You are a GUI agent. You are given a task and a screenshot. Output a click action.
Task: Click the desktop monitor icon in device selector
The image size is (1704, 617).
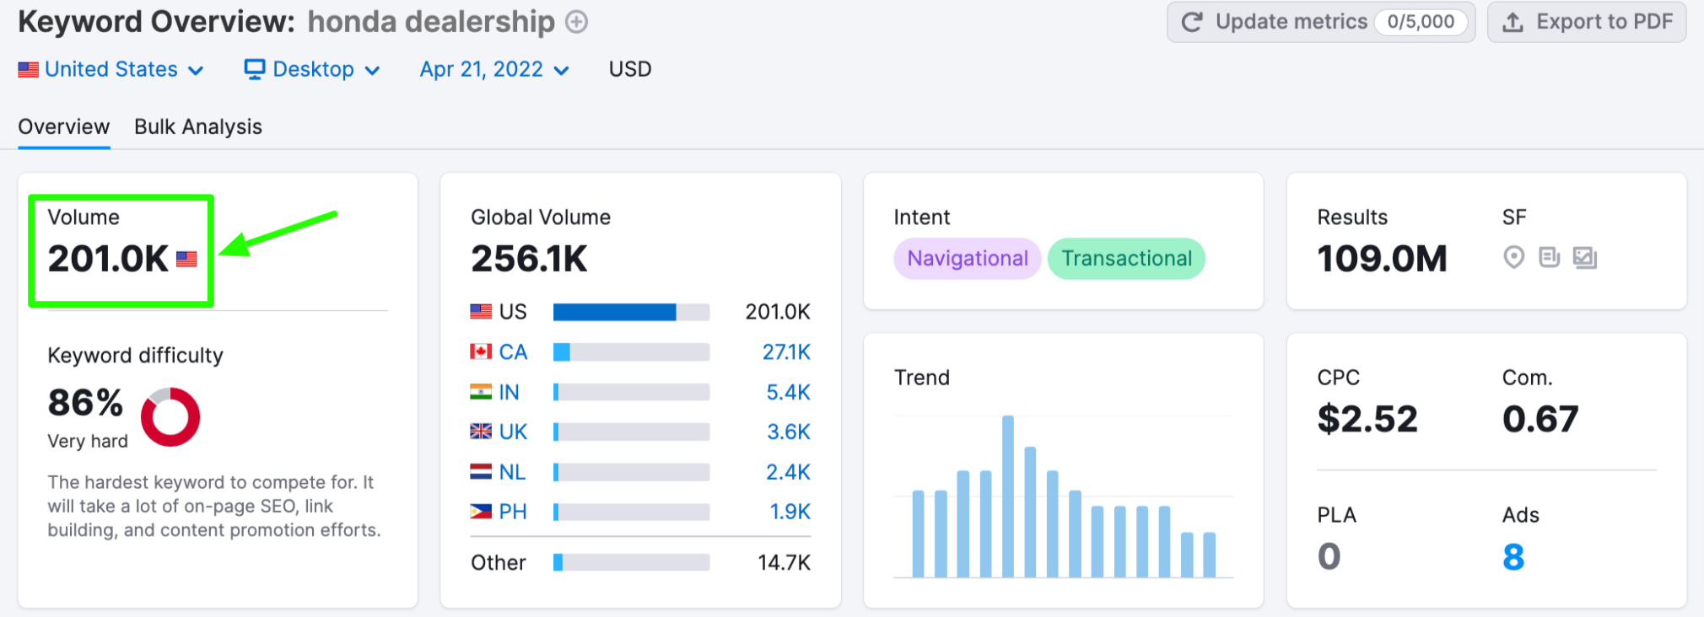click(255, 69)
